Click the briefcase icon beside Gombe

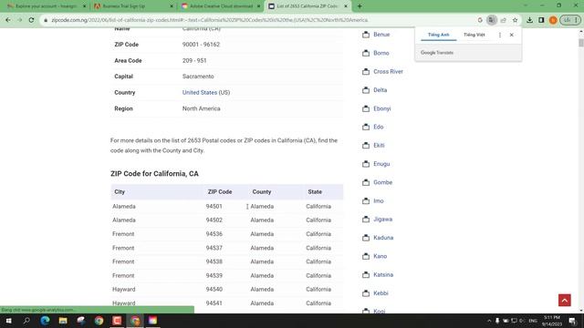366,182
